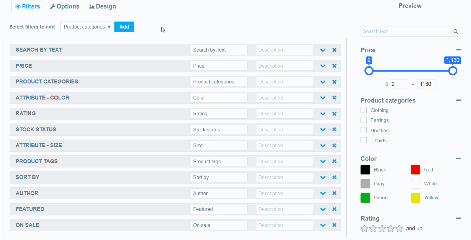This screenshot has width=471, height=240.
Task: Select the White color swatch
Action: tap(416, 184)
